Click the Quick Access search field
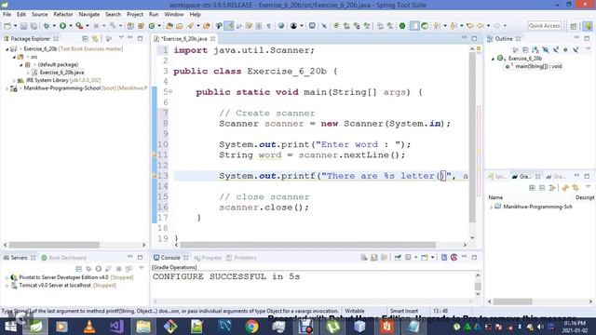596x335 pixels. [544, 25]
